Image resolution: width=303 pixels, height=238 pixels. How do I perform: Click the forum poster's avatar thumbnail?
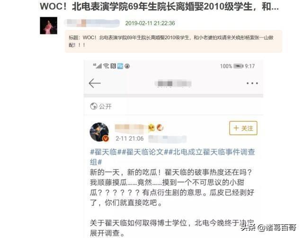point(48,26)
